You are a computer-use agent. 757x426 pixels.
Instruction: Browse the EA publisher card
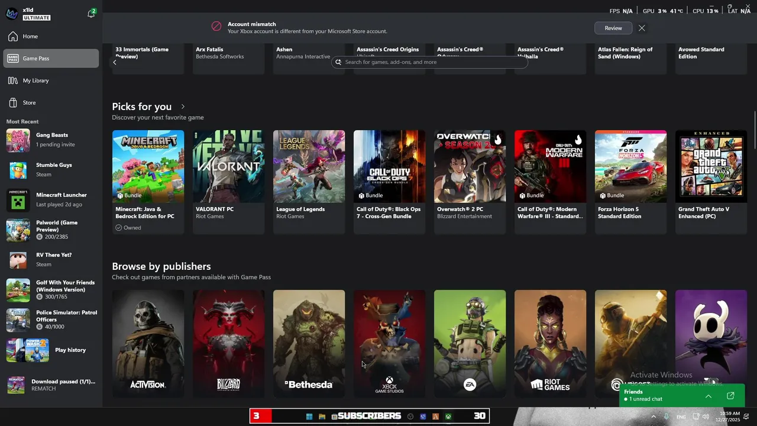470,343
